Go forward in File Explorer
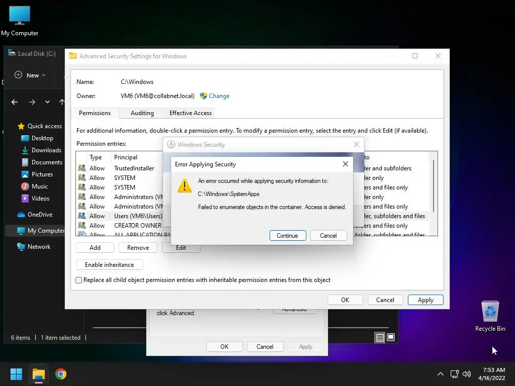Viewport: 515px width, 386px height. pos(32,102)
